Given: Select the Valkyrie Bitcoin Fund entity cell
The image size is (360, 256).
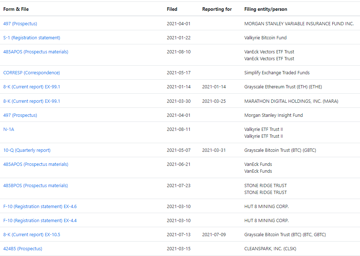Looking at the screenshot, I should (265, 37).
